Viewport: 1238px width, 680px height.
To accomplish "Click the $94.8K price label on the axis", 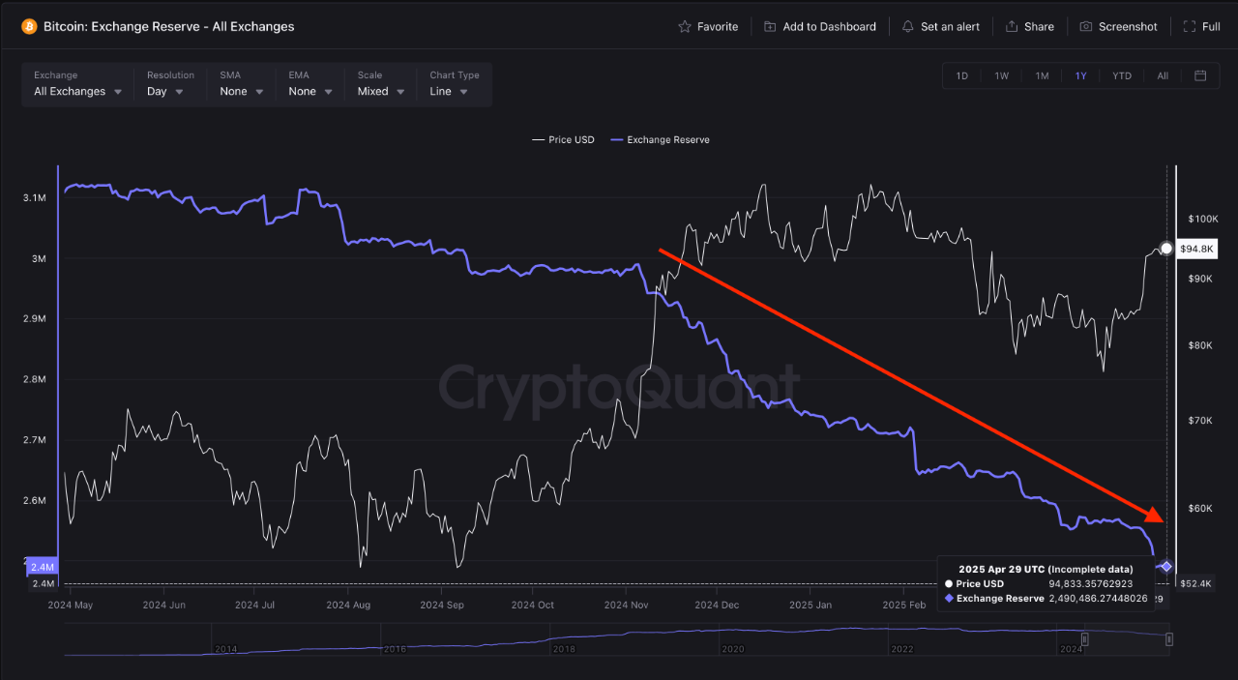I will 1197,249.
